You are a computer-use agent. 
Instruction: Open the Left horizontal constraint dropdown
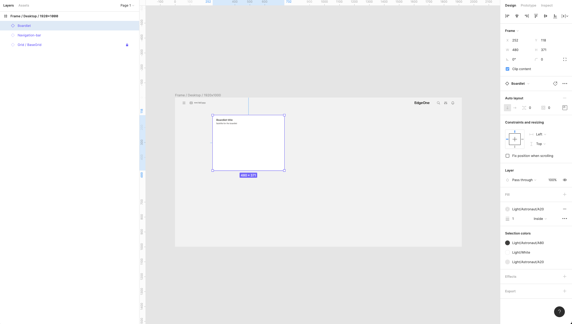click(541, 134)
